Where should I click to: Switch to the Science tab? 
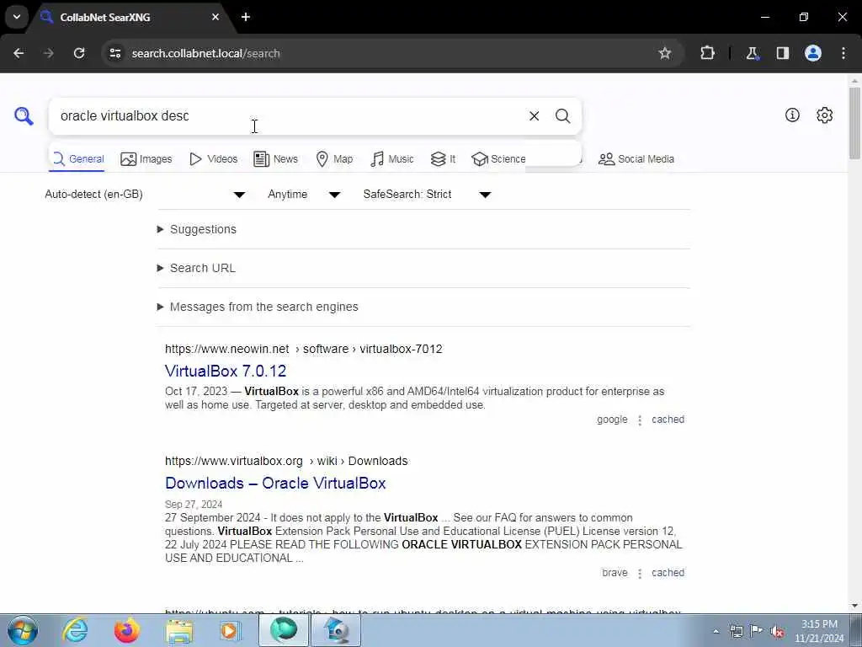point(498,159)
